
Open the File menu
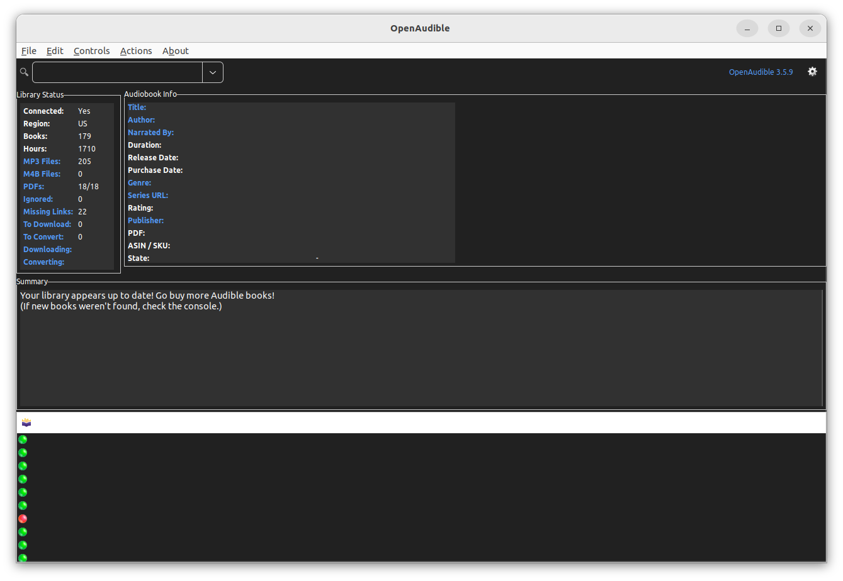pyautogui.click(x=29, y=51)
